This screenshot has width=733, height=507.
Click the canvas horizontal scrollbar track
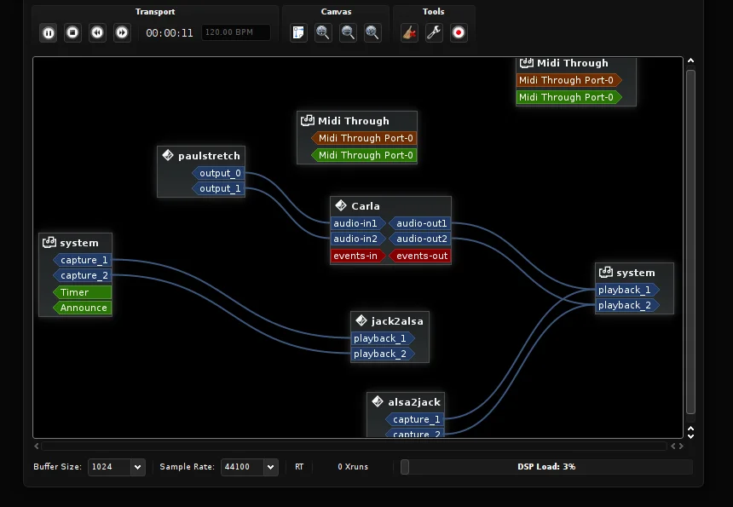pyautogui.click(x=354, y=447)
